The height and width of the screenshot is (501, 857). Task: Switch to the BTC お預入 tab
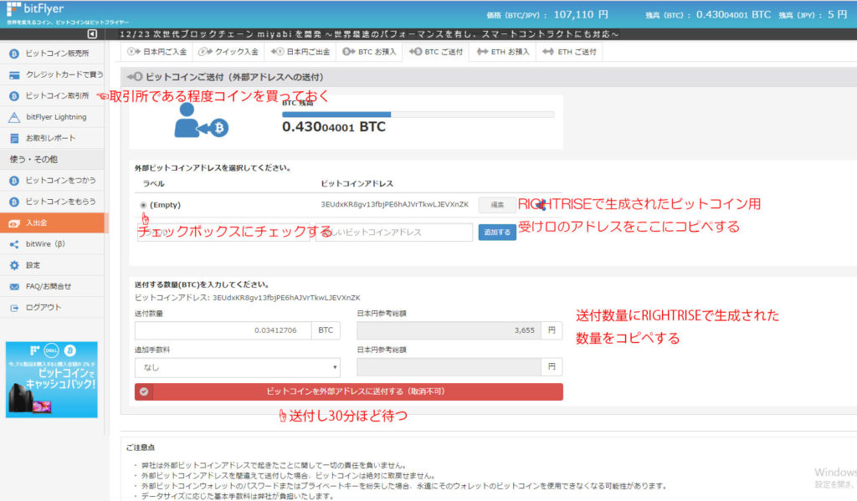point(369,52)
